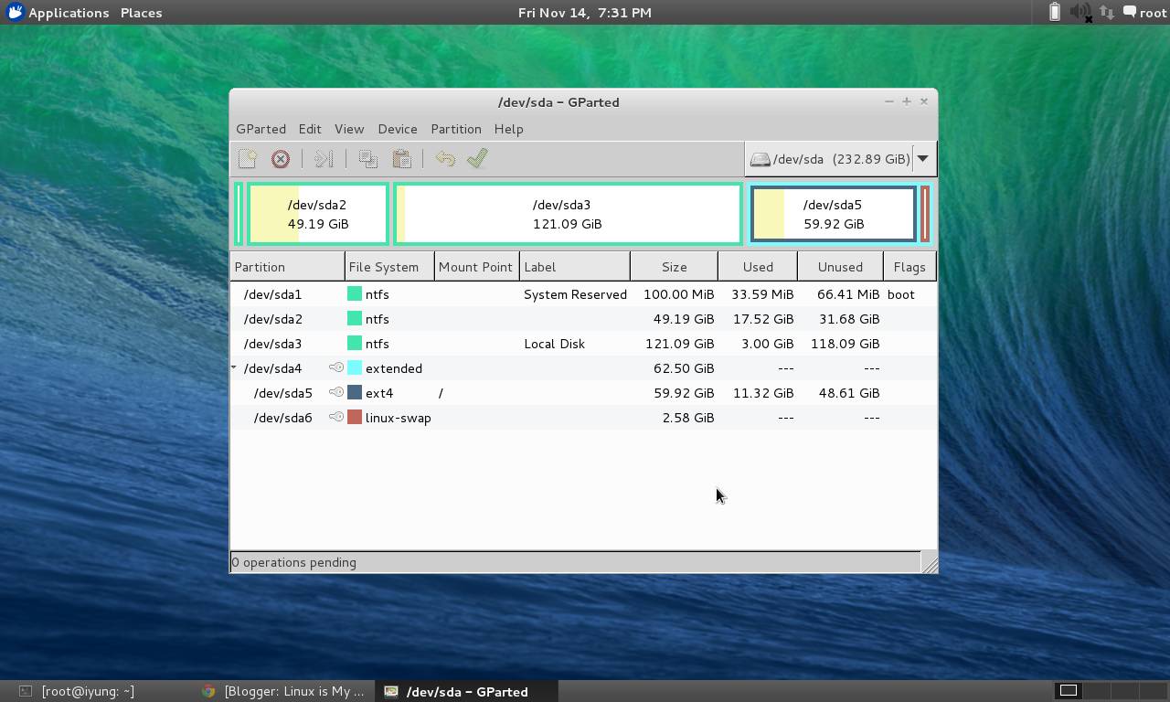Open the Edit menu
Viewport: 1170px width, 702px height.
(310, 129)
